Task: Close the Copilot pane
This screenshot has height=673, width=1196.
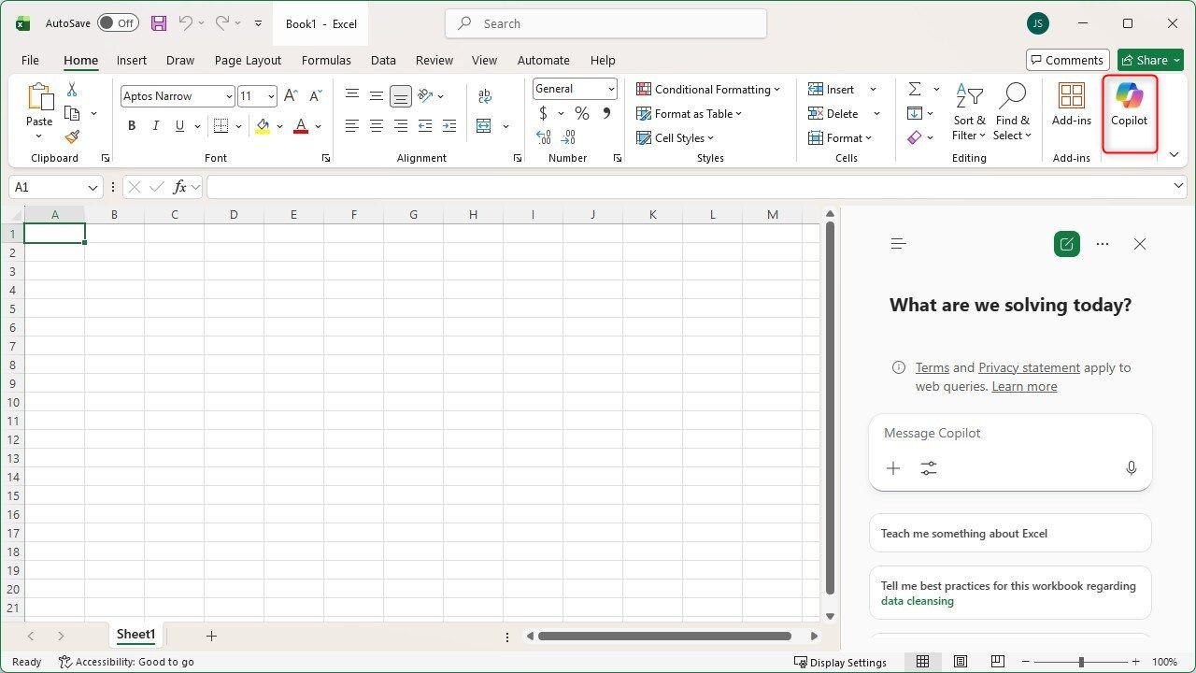Action: 1139,244
